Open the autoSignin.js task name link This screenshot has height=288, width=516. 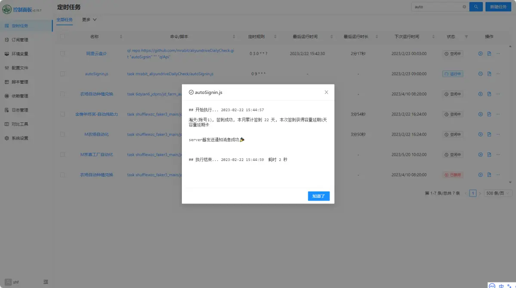[x=96, y=74]
